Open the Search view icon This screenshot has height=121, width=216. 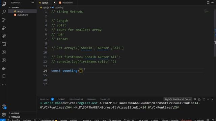point(4,12)
